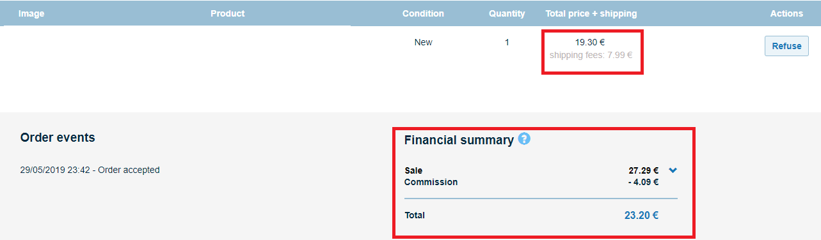This screenshot has height=240, width=821.
Task: Click the Actions column header
Action: pos(786,13)
